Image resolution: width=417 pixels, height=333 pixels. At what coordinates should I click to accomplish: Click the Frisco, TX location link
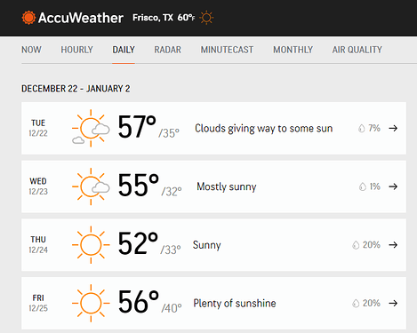pyautogui.click(x=153, y=18)
